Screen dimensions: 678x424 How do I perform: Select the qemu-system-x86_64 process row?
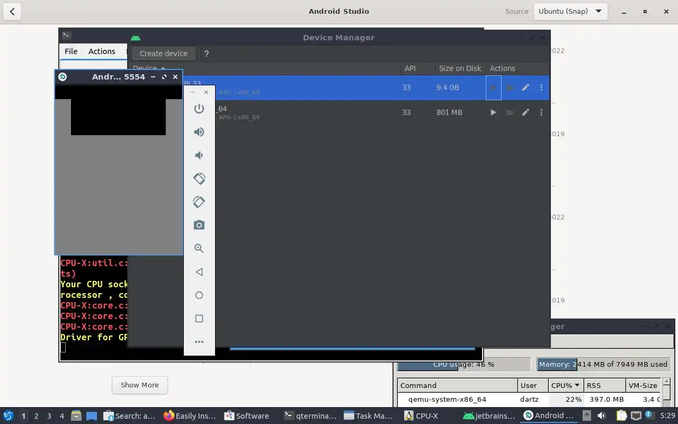point(529,399)
